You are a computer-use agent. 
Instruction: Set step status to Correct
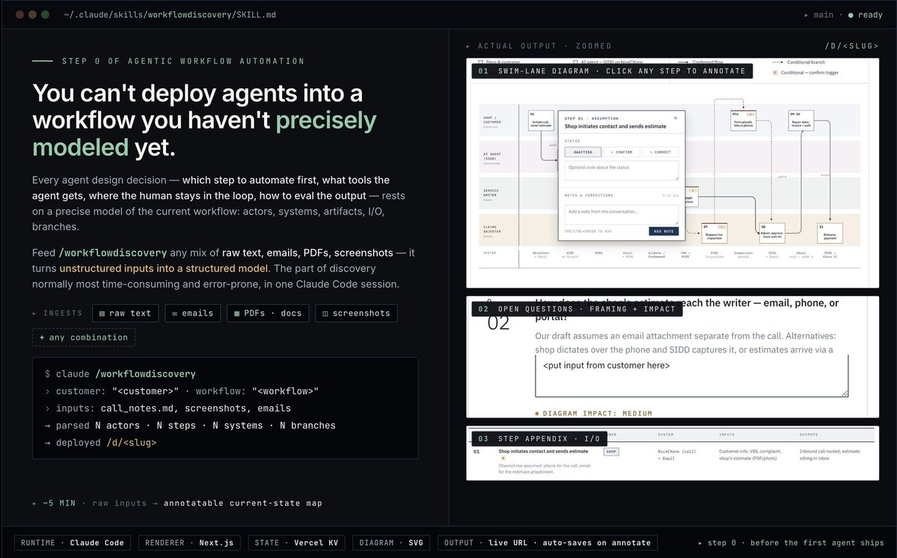coord(660,152)
